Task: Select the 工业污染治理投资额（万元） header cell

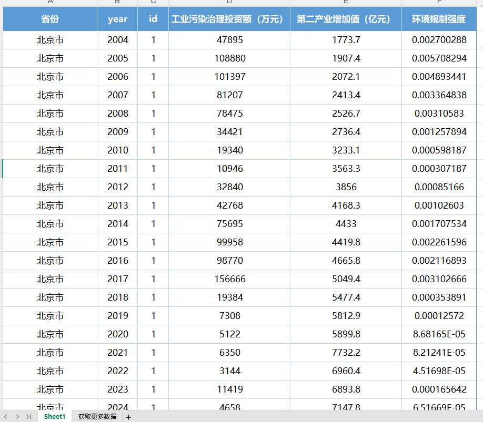Action: pyautogui.click(x=229, y=19)
